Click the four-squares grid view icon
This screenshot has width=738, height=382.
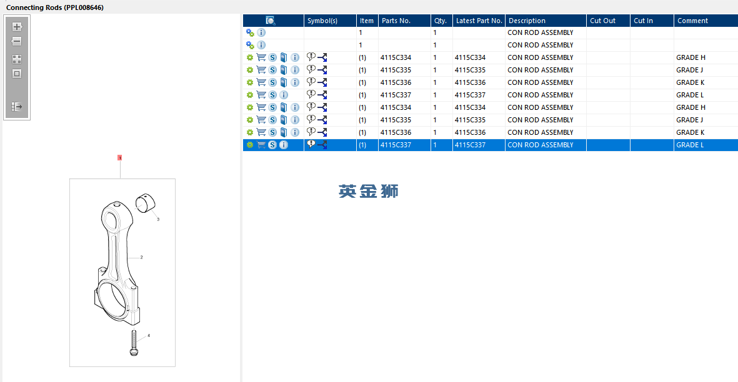17,59
